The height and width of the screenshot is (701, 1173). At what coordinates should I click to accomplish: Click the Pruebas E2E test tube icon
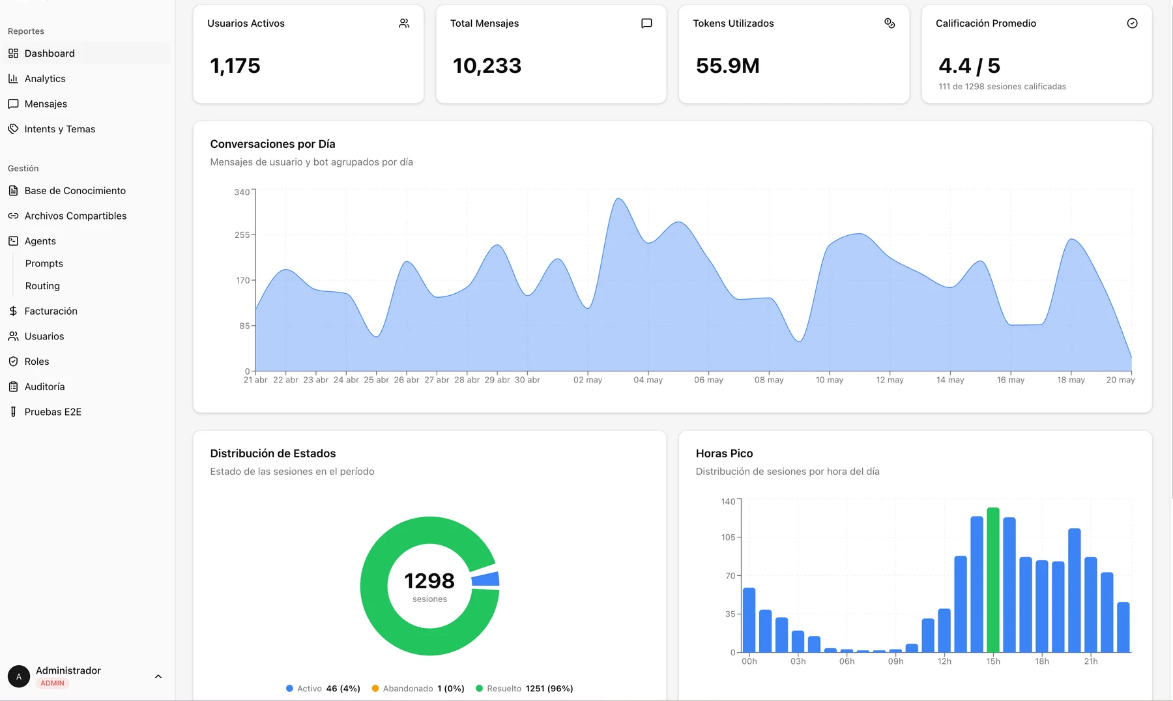click(x=13, y=412)
